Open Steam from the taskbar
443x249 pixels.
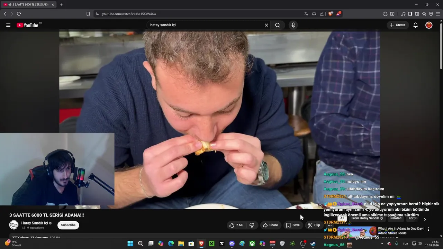click(313, 243)
